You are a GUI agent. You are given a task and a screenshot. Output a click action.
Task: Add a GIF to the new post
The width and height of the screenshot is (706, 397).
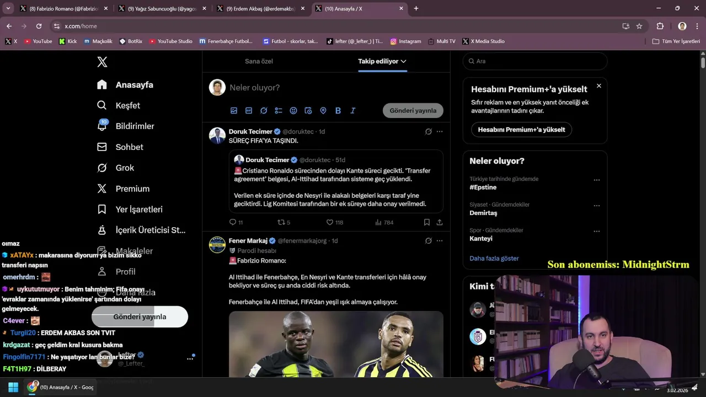click(249, 110)
